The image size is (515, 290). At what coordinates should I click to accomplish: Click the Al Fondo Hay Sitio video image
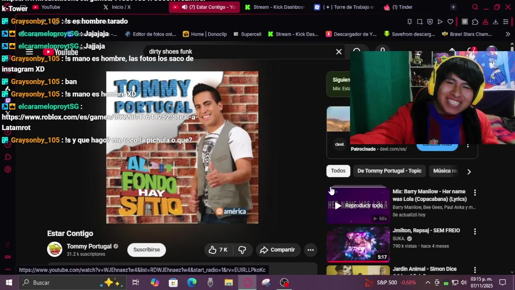182,147
